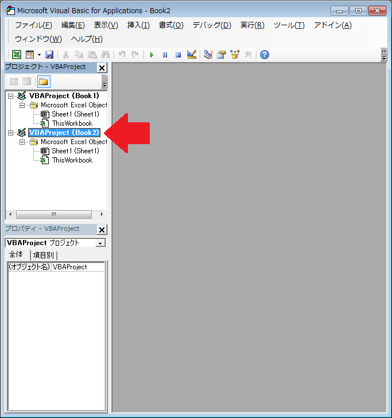Select Sheet1 under Book2 project

point(75,151)
